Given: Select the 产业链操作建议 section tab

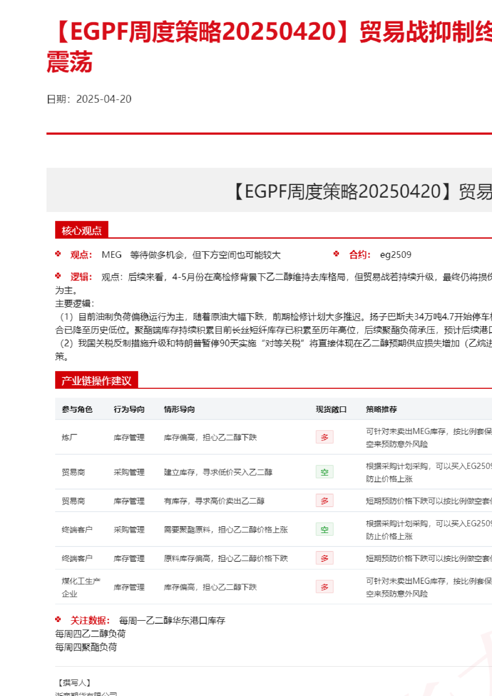Looking at the screenshot, I should coord(96,380).
